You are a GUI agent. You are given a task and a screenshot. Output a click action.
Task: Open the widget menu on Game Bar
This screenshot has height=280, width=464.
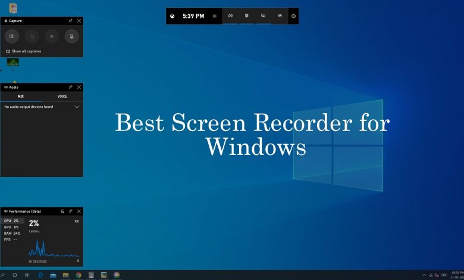(x=215, y=16)
